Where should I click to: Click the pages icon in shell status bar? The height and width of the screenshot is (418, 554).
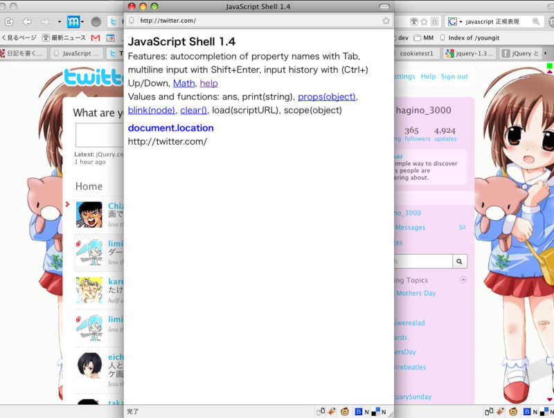(321, 411)
